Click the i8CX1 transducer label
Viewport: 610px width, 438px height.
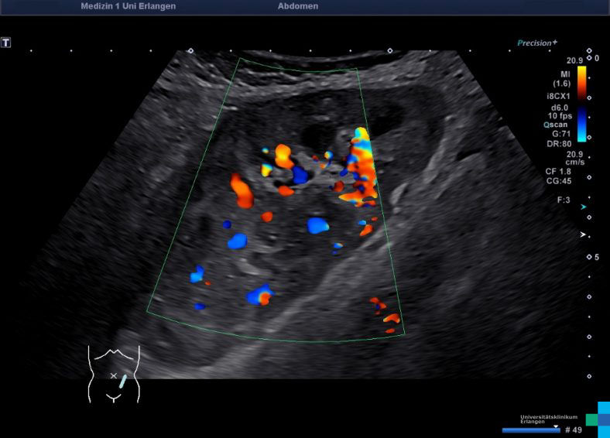coord(557,96)
